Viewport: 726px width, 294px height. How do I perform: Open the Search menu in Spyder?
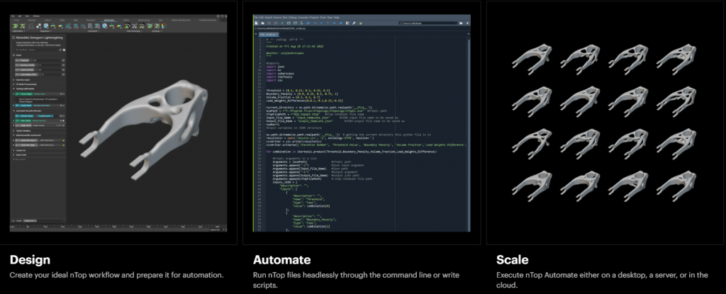click(x=267, y=17)
